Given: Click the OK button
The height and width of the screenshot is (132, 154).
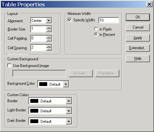Looking at the screenshot, I should point(138,17).
